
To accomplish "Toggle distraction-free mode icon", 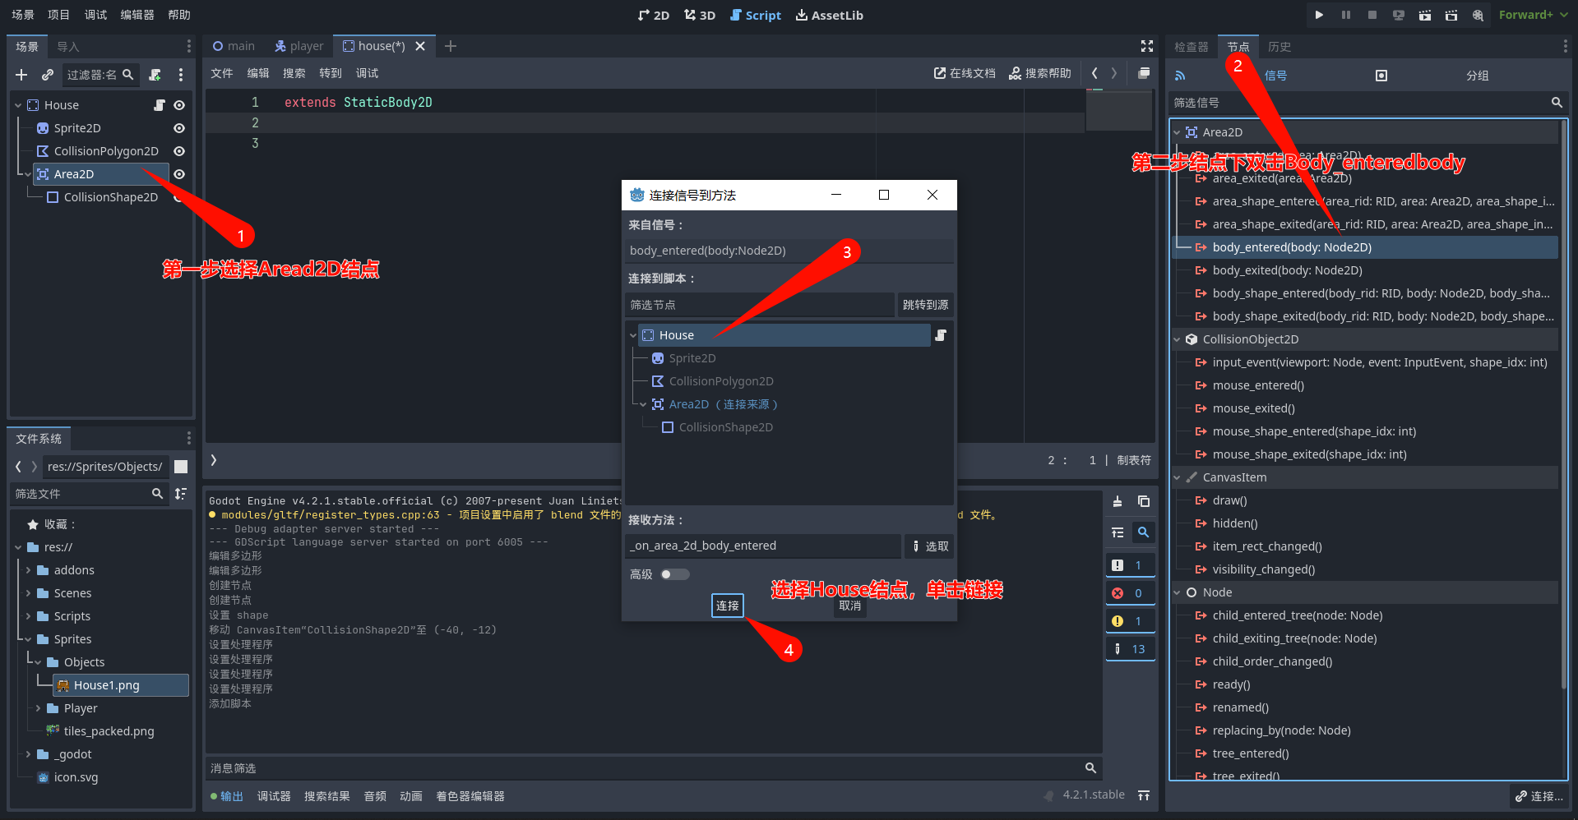I will [x=1147, y=46].
